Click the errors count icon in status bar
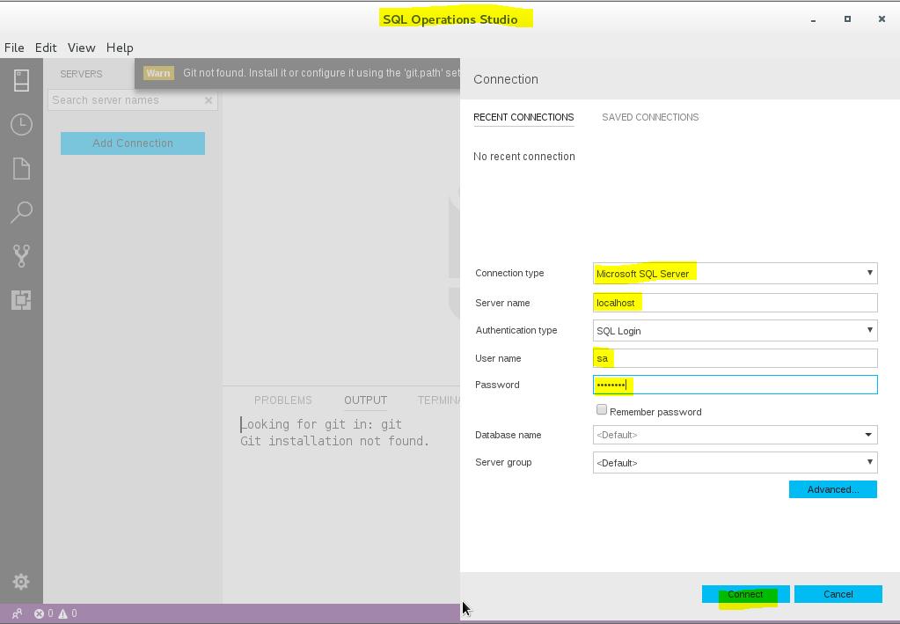Viewport: 900px width, 624px height. (x=44, y=613)
